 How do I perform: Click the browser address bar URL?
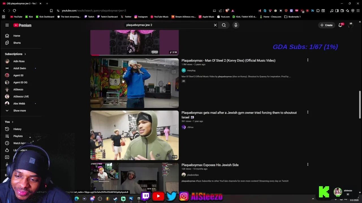click(94, 11)
